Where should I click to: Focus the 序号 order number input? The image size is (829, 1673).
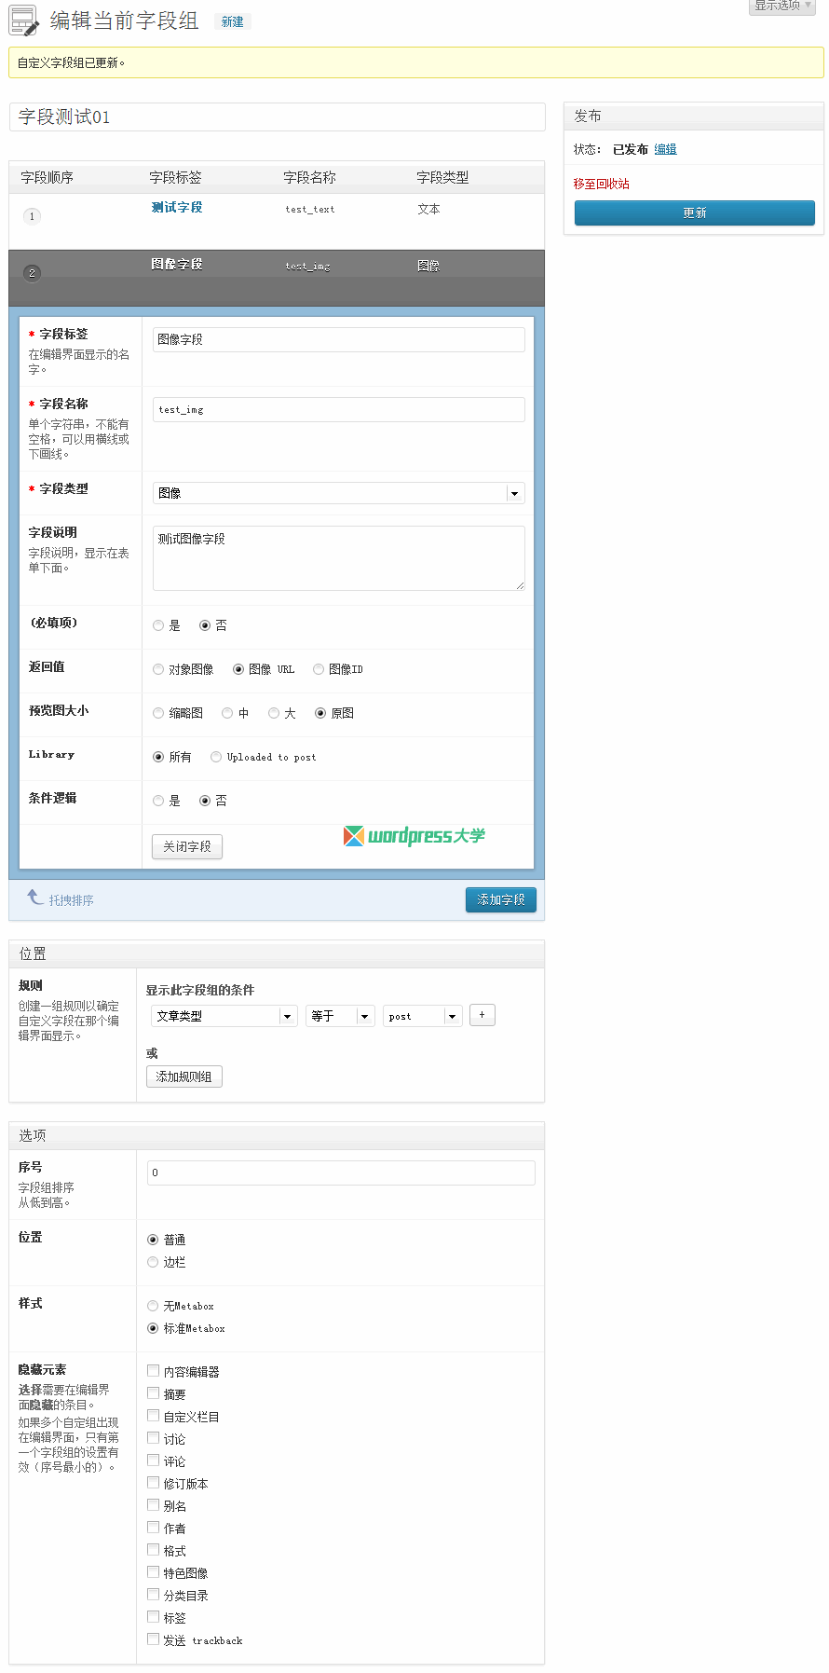(x=341, y=1172)
